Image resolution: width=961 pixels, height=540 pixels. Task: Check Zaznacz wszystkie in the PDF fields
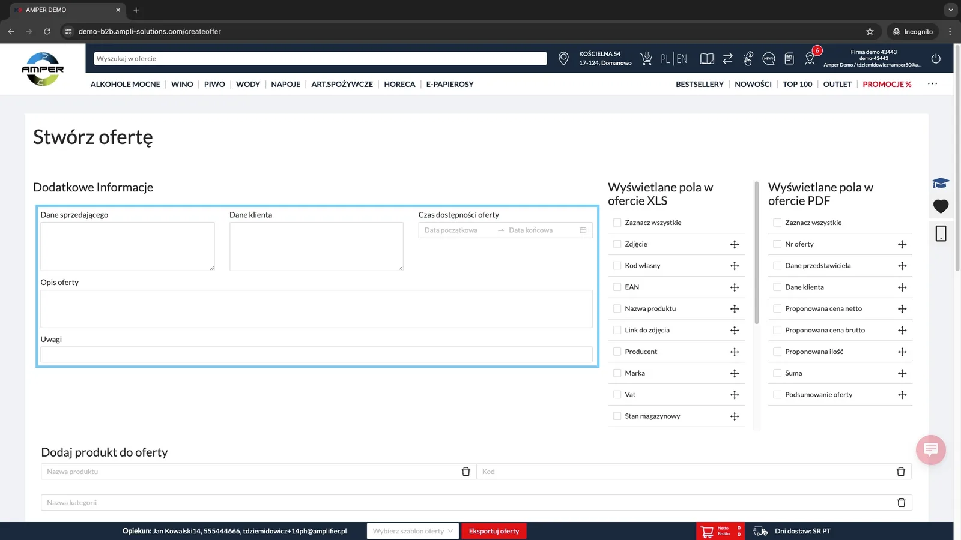[777, 223]
